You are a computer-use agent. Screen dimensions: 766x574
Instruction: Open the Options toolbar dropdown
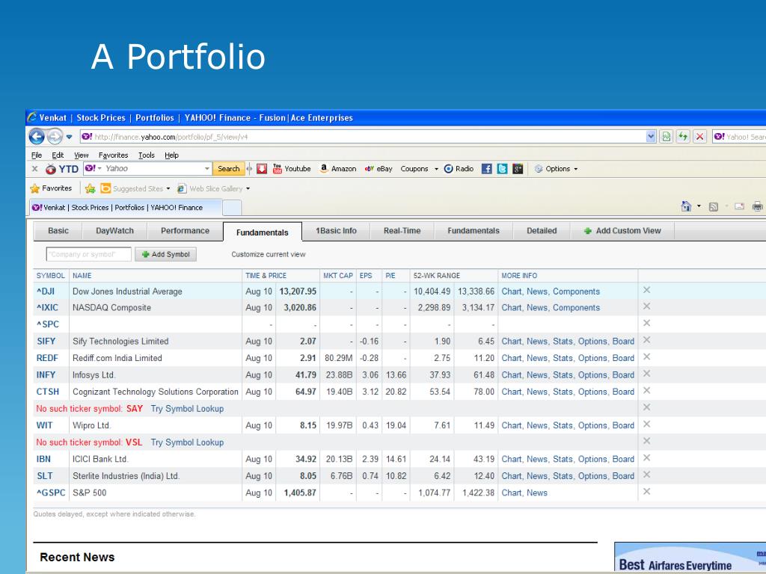coord(557,169)
